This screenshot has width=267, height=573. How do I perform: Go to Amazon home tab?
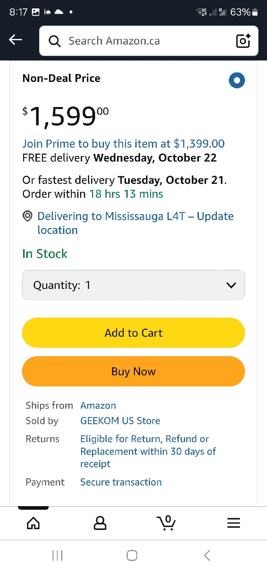click(33, 523)
